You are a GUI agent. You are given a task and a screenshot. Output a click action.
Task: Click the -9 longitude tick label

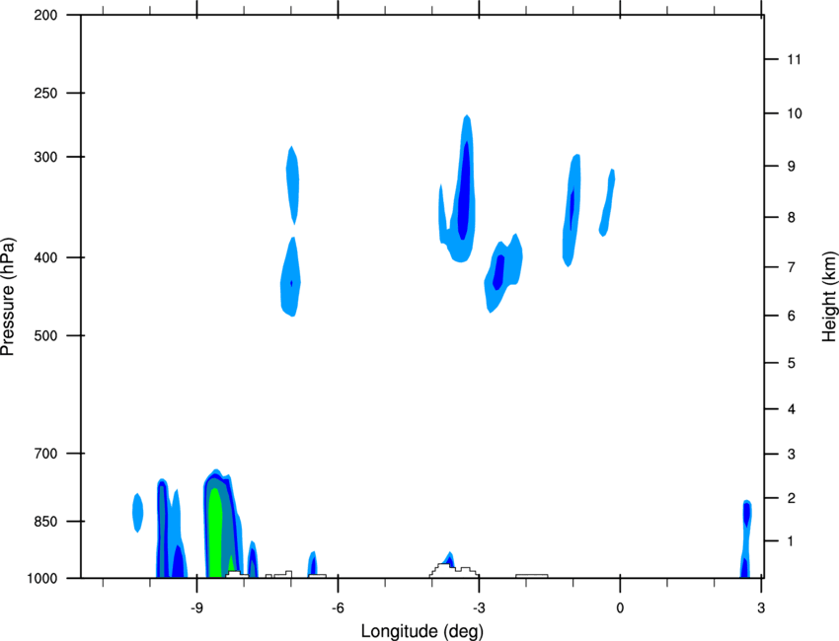pos(196,607)
